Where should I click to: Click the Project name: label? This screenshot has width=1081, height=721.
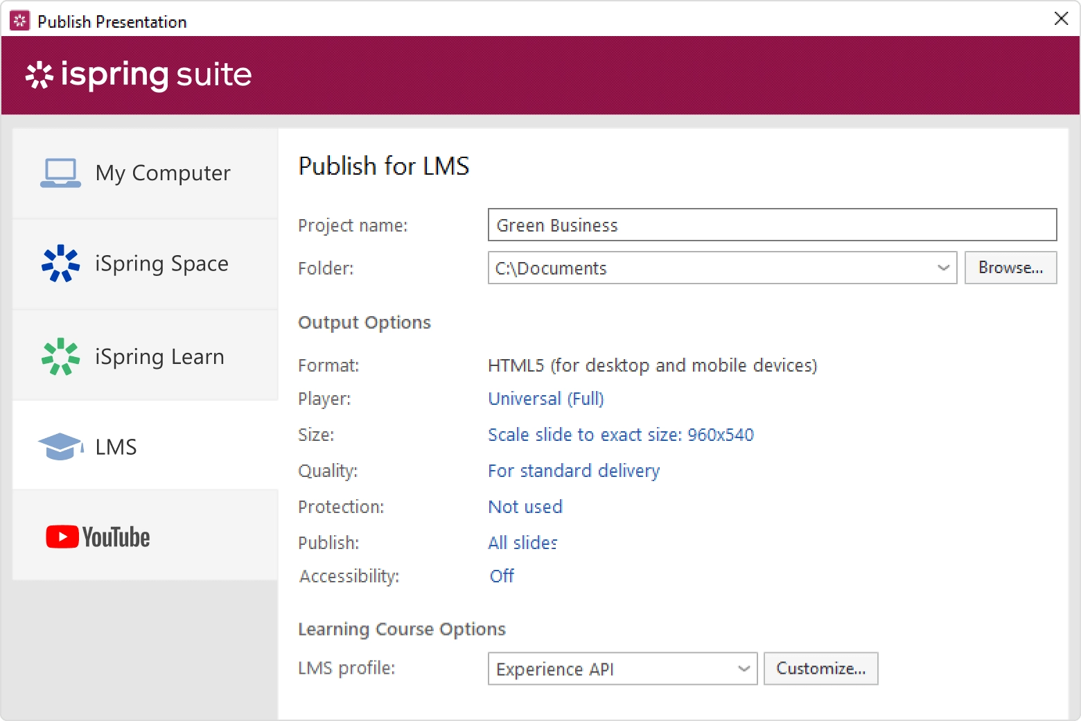tap(353, 225)
